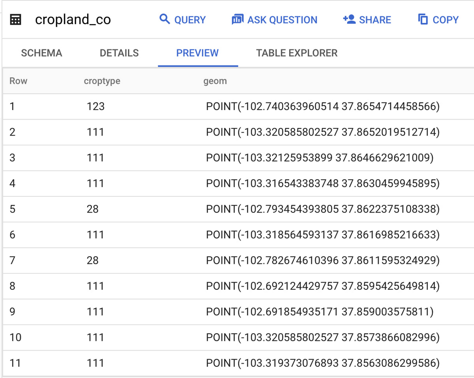
Task: Click the cropland_co table title
Action: 73,20
